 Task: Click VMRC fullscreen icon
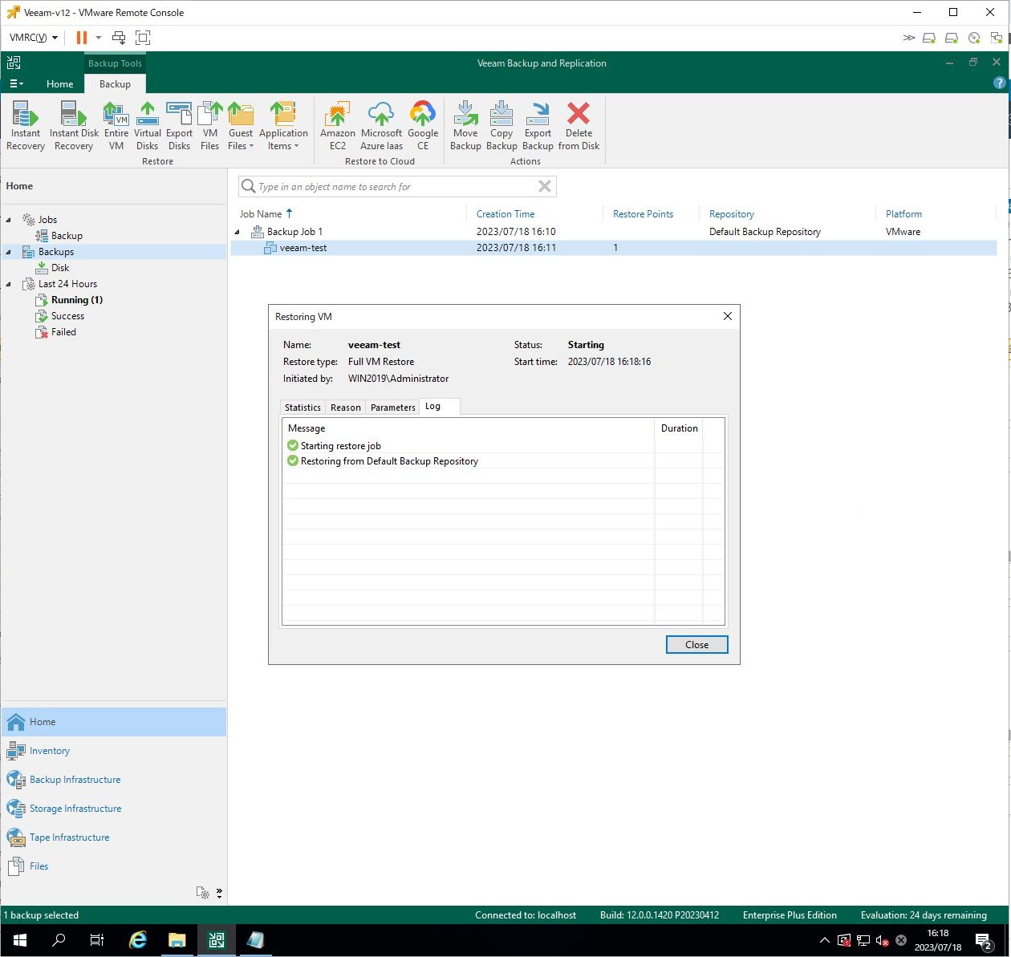[143, 38]
